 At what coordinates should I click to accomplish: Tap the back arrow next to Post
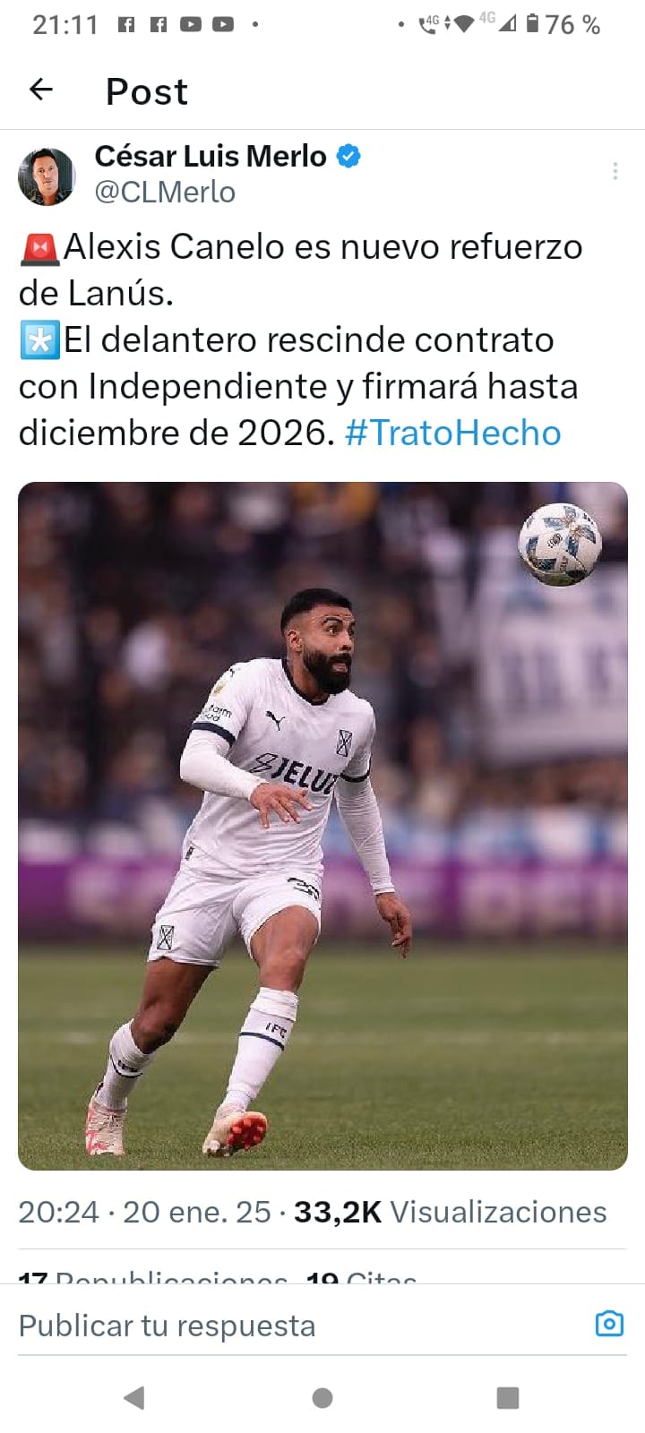tap(41, 90)
